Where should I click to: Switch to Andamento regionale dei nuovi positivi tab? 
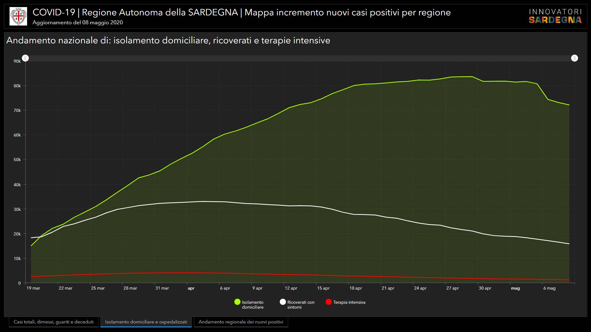pos(241,322)
